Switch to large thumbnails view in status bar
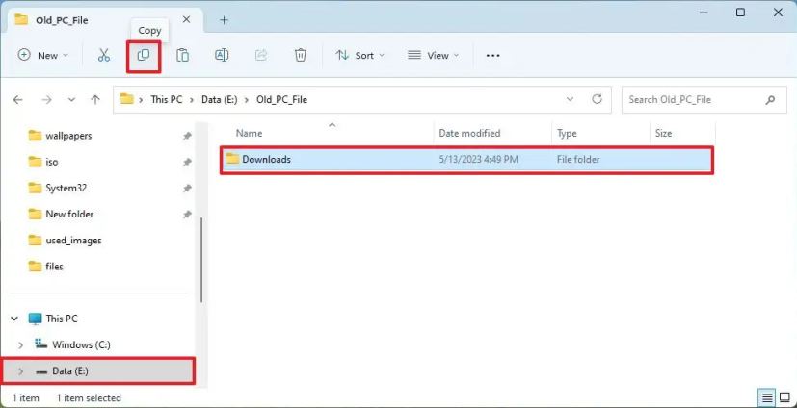The height and width of the screenshot is (408, 797). click(784, 397)
